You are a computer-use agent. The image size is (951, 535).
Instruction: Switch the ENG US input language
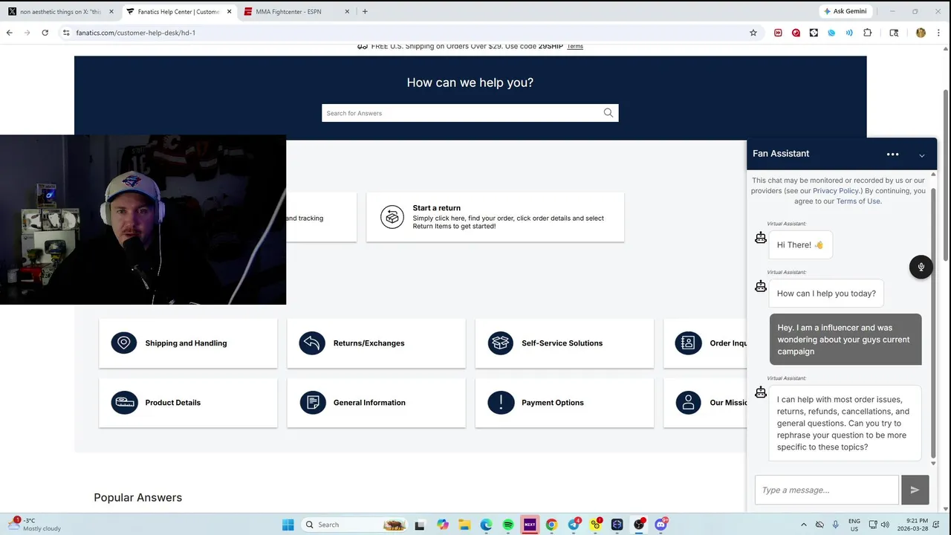coord(854,525)
